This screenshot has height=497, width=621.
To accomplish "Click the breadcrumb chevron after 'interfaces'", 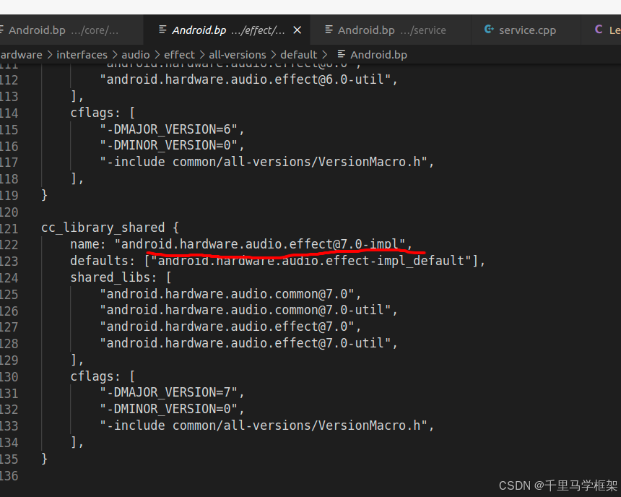I will (x=115, y=55).
